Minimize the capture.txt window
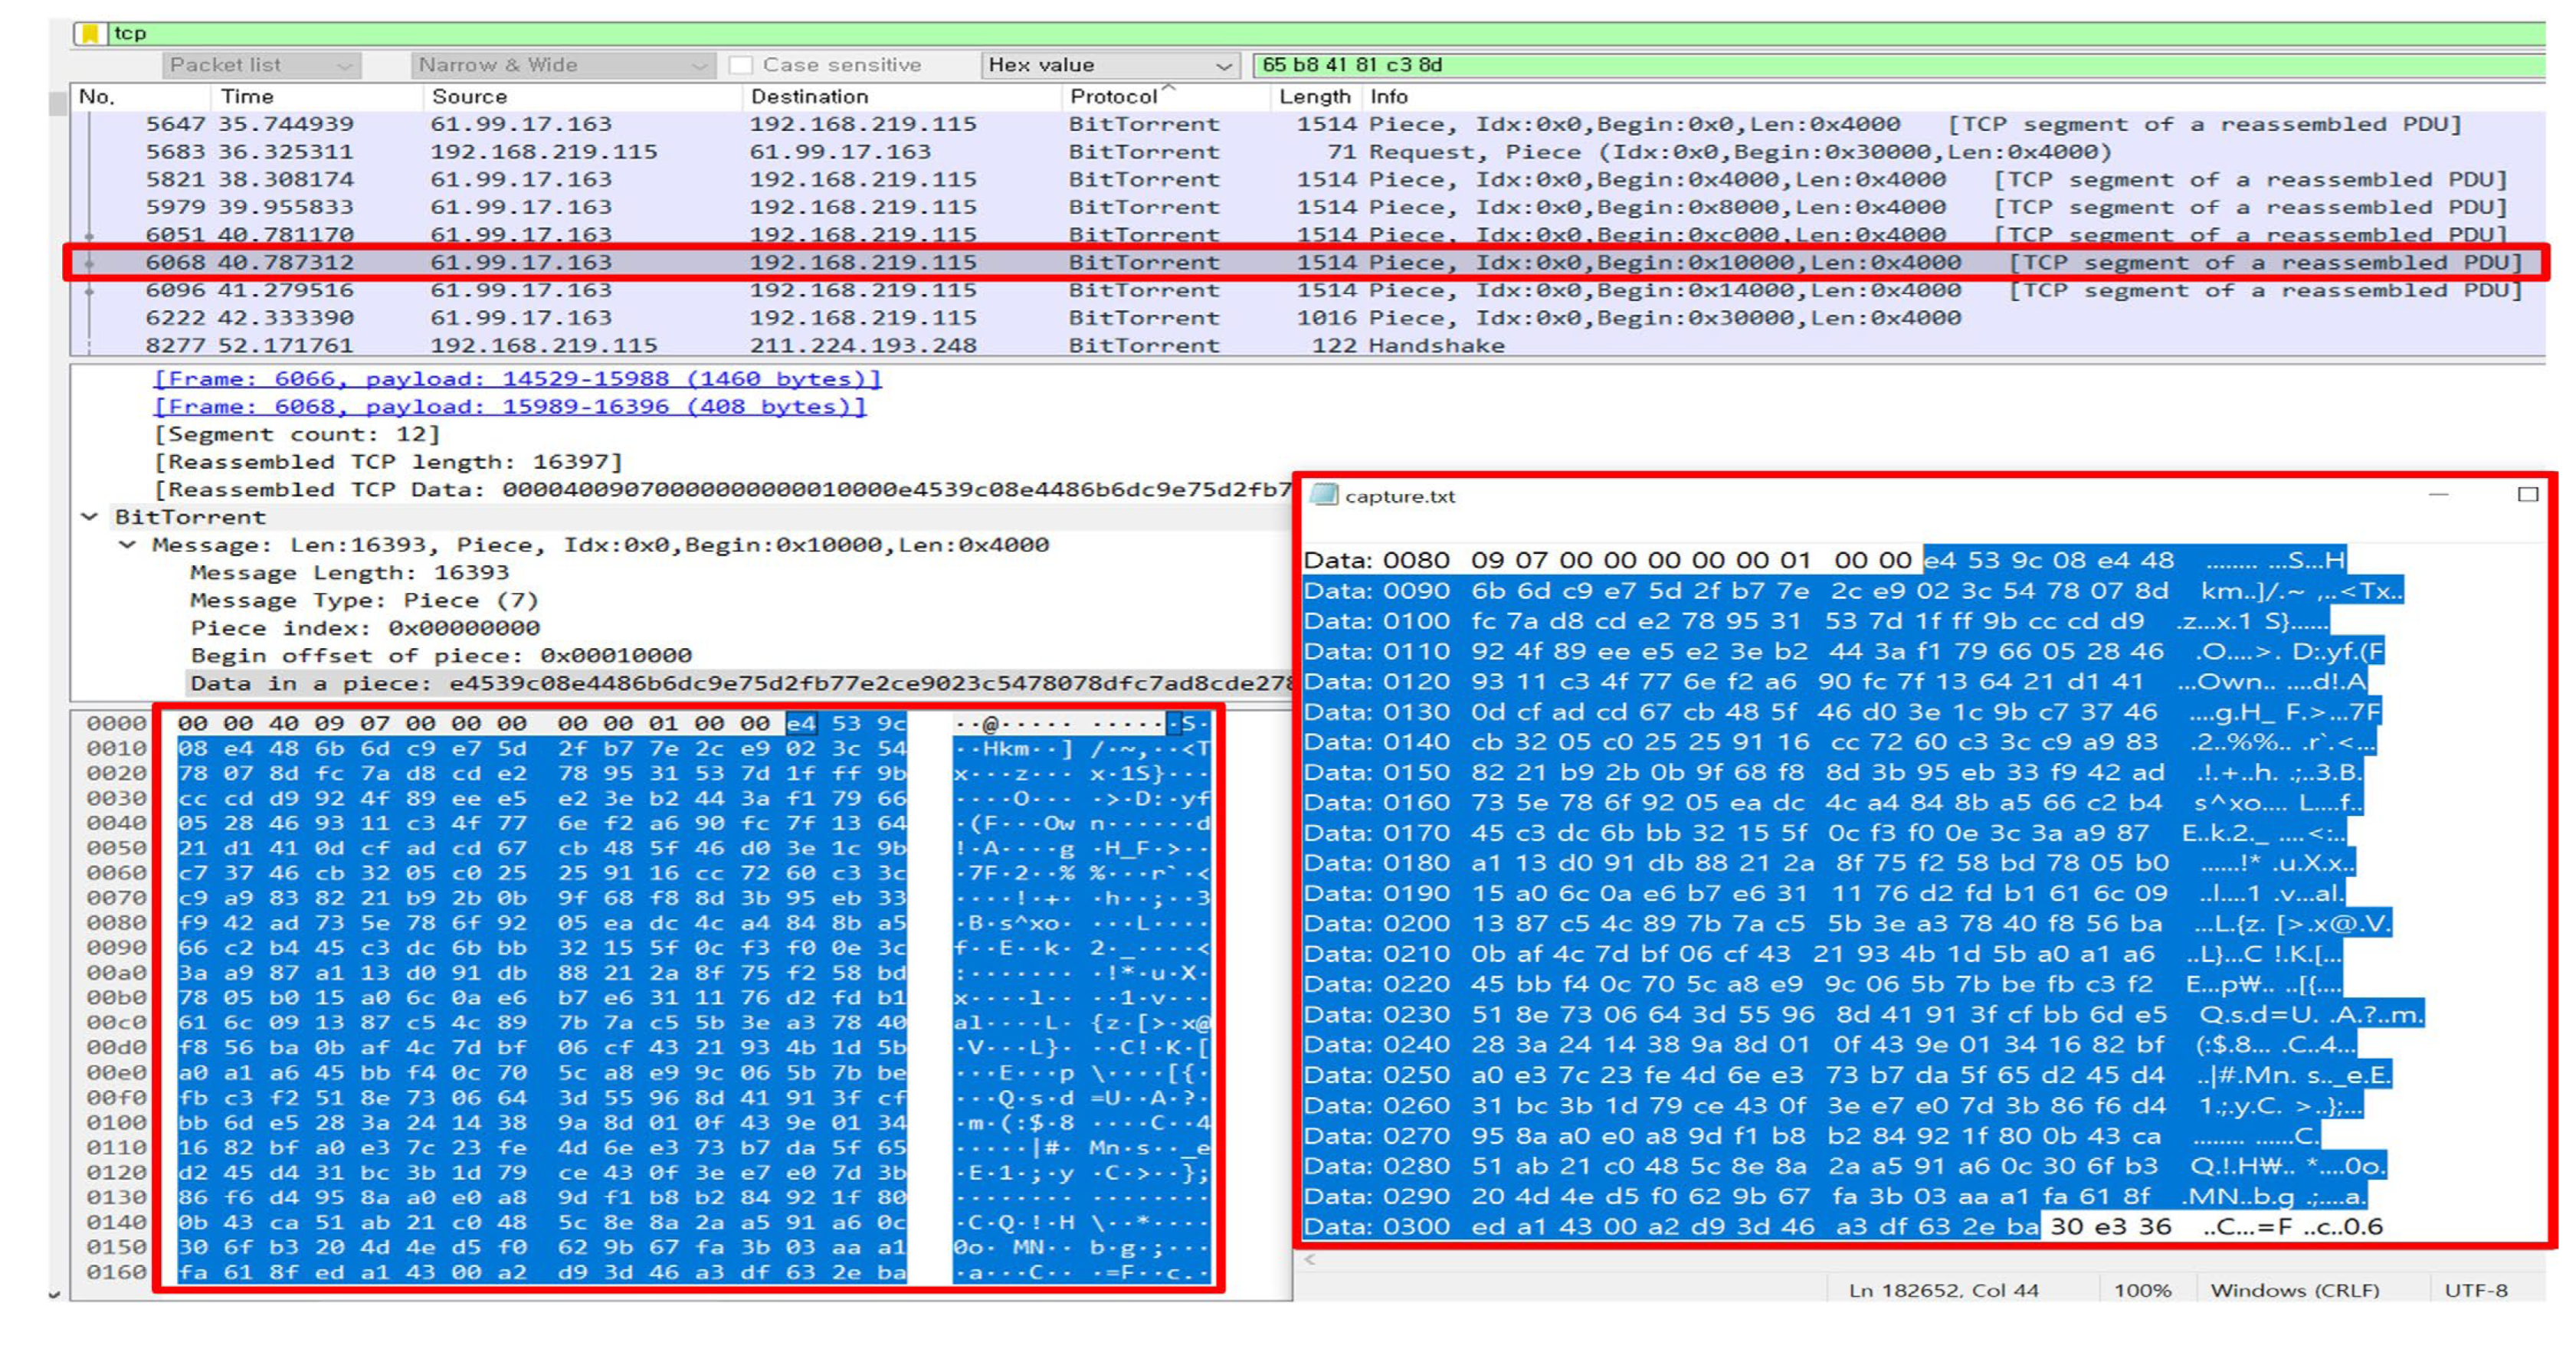The image size is (2576, 1352). coord(2438,495)
